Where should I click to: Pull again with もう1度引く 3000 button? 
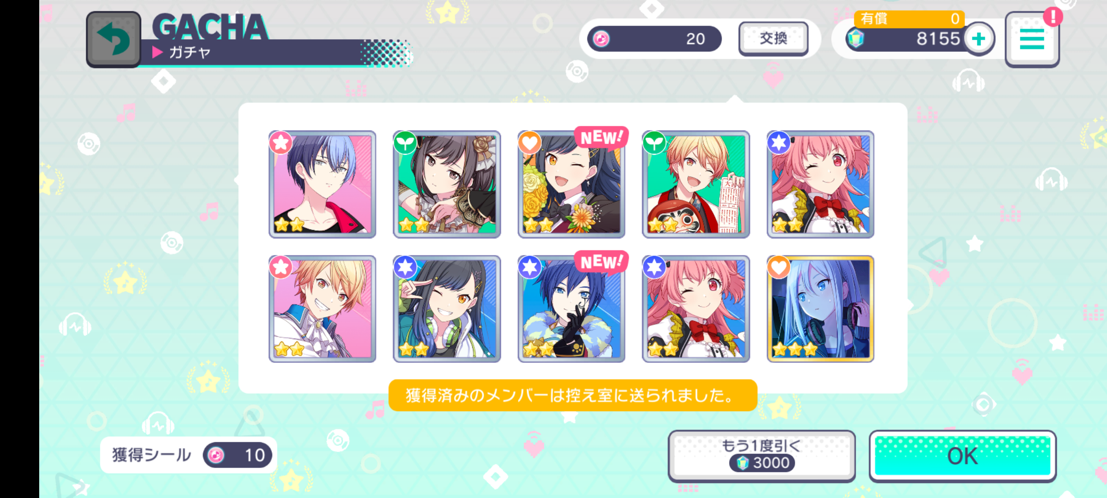(x=762, y=456)
